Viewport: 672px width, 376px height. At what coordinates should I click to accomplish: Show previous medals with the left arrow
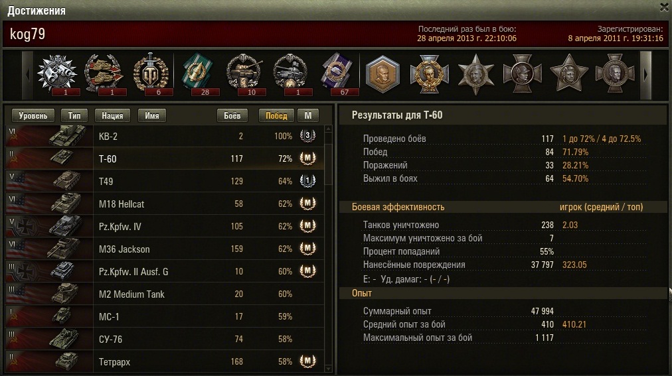click(x=27, y=75)
